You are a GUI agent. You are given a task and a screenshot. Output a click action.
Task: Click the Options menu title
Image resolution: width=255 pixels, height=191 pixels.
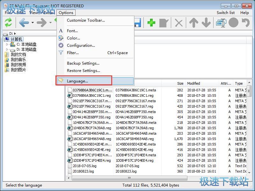click(66, 13)
